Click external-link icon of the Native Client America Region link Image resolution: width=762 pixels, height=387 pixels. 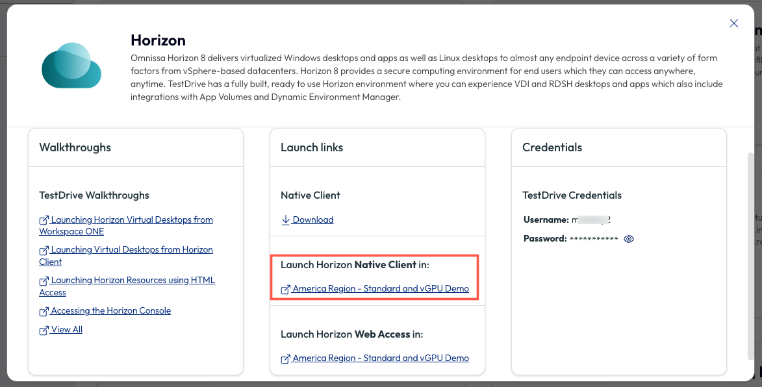click(285, 289)
